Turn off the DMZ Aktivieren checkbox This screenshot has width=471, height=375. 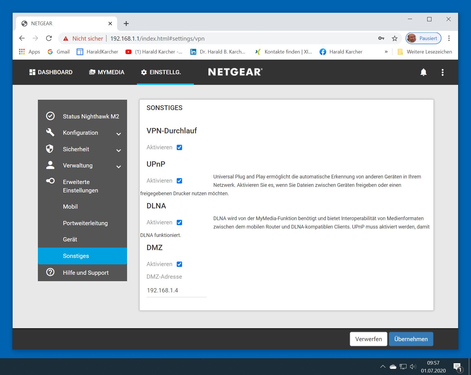(179, 264)
